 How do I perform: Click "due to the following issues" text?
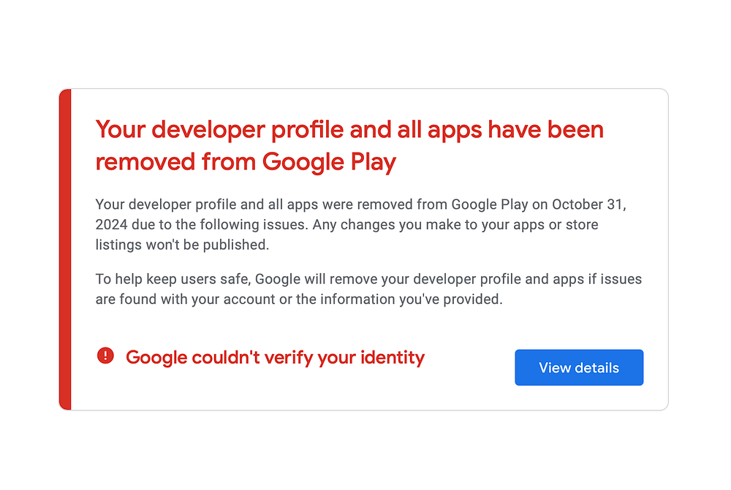(x=227, y=224)
